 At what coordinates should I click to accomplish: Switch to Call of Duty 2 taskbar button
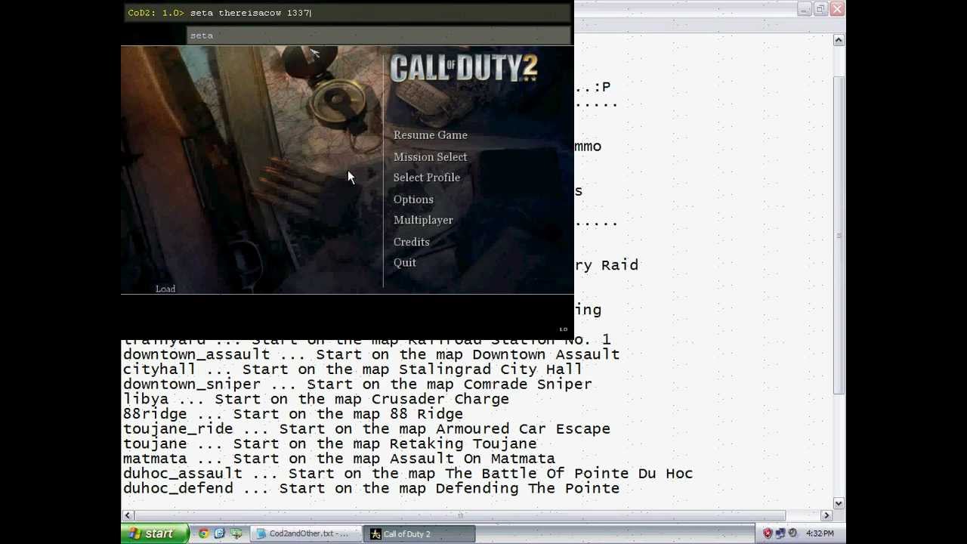point(419,533)
